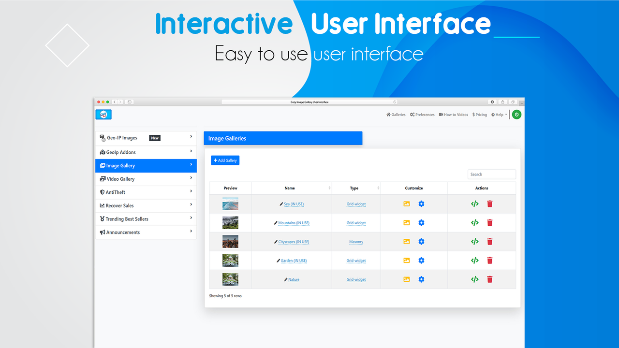Expand the Help dropdown menu
Screen dimensions: 619x348
pyautogui.click(x=499, y=115)
